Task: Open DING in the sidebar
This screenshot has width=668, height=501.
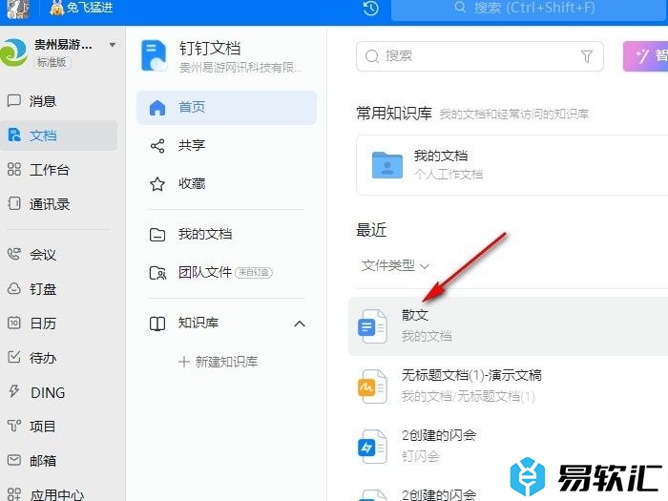Action: coord(48,392)
